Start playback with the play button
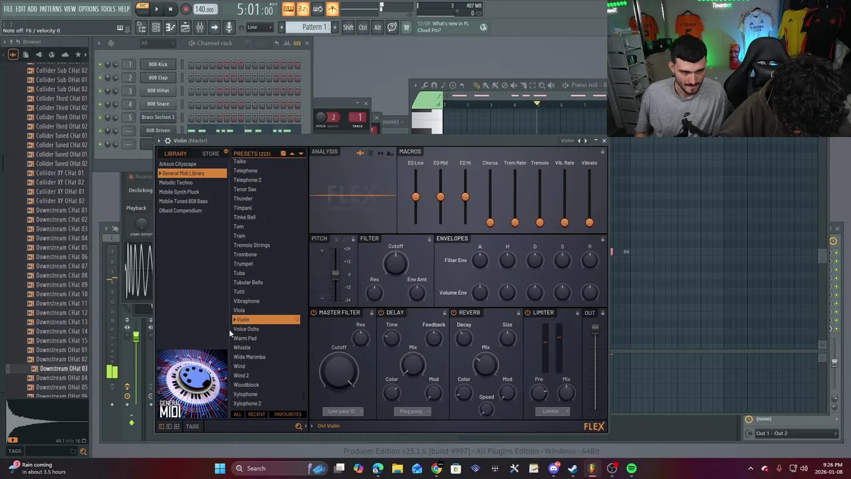 [x=157, y=9]
